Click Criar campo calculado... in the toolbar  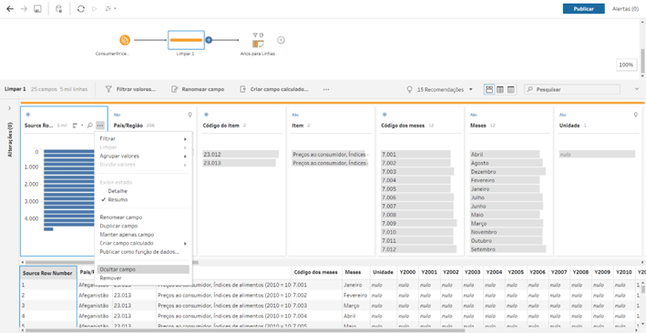[274, 89]
